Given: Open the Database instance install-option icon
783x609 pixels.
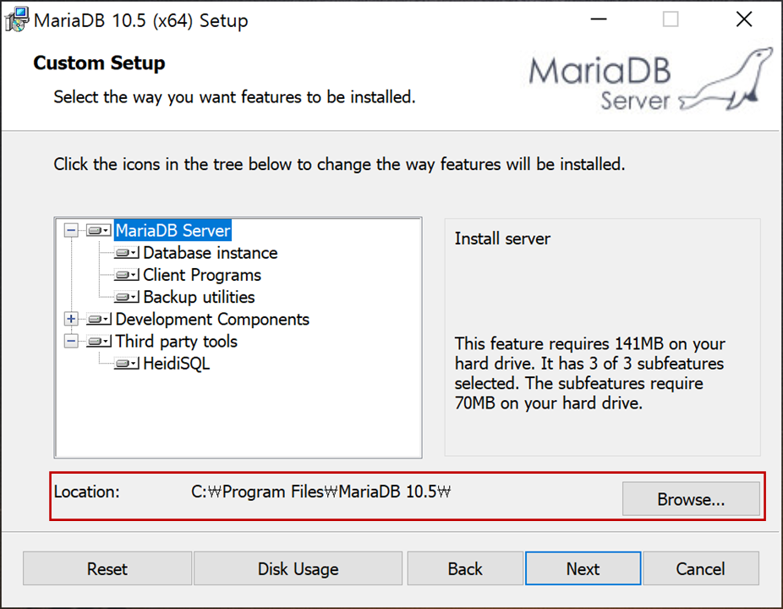Looking at the screenshot, I should point(126,253).
